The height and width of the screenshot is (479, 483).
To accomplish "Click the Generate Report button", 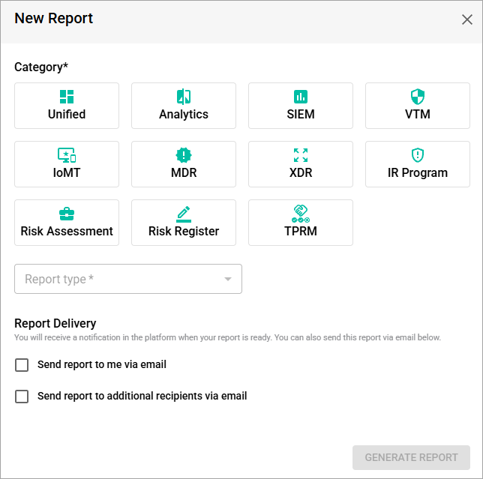I will (x=411, y=457).
